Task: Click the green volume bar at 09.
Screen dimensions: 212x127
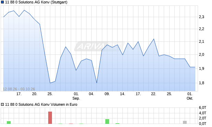Action: tap(107, 122)
